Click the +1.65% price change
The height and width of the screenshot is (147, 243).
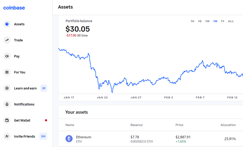181,141
